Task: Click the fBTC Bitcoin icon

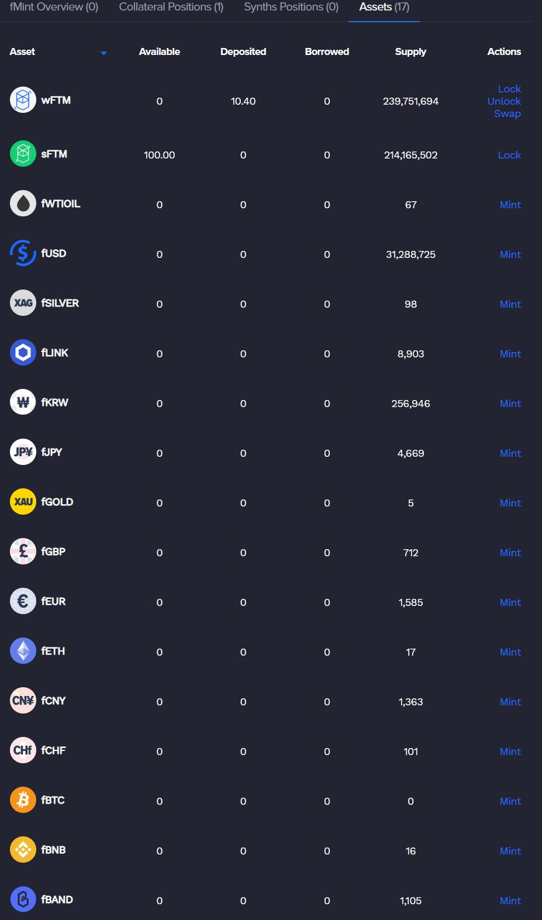Action: 23,800
